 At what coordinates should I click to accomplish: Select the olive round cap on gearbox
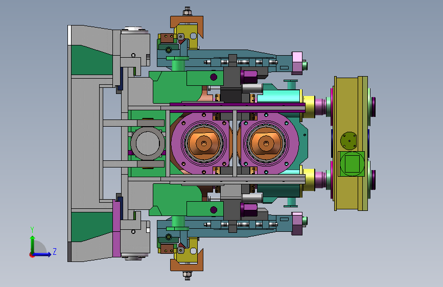click(x=349, y=140)
